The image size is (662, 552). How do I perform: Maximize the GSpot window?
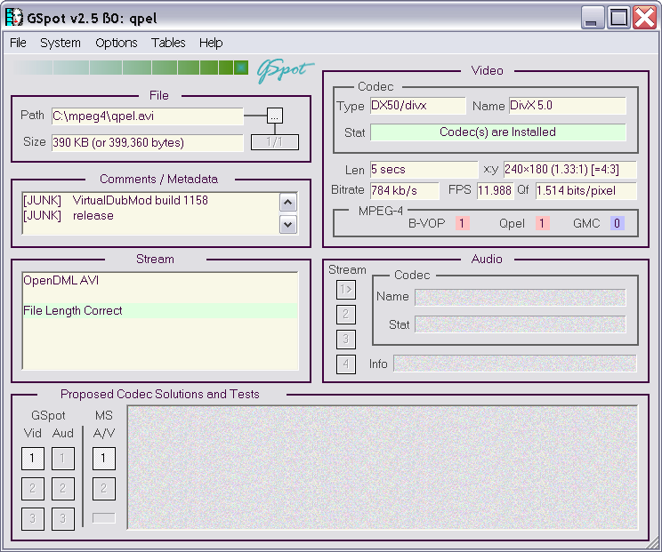tap(618, 18)
